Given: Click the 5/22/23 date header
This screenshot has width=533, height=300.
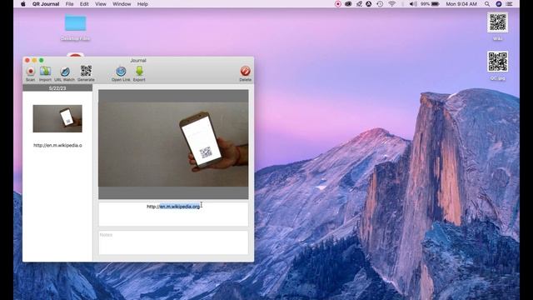Looking at the screenshot, I should (57, 88).
